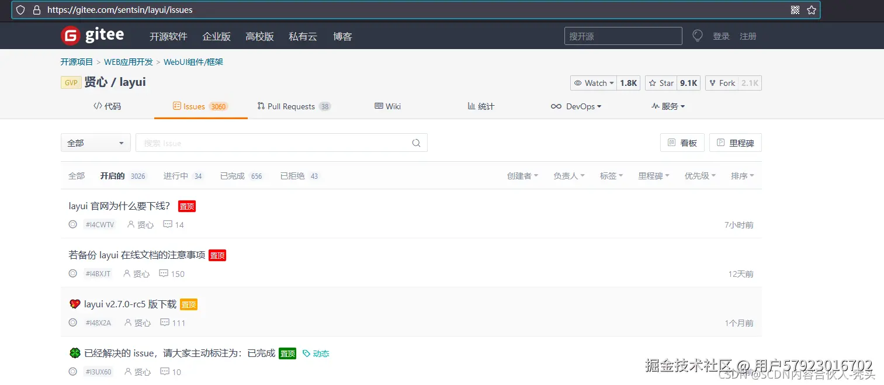
Task: Show 开启的 issues filter
Action: pyautogui.click(x=123, y=176)
